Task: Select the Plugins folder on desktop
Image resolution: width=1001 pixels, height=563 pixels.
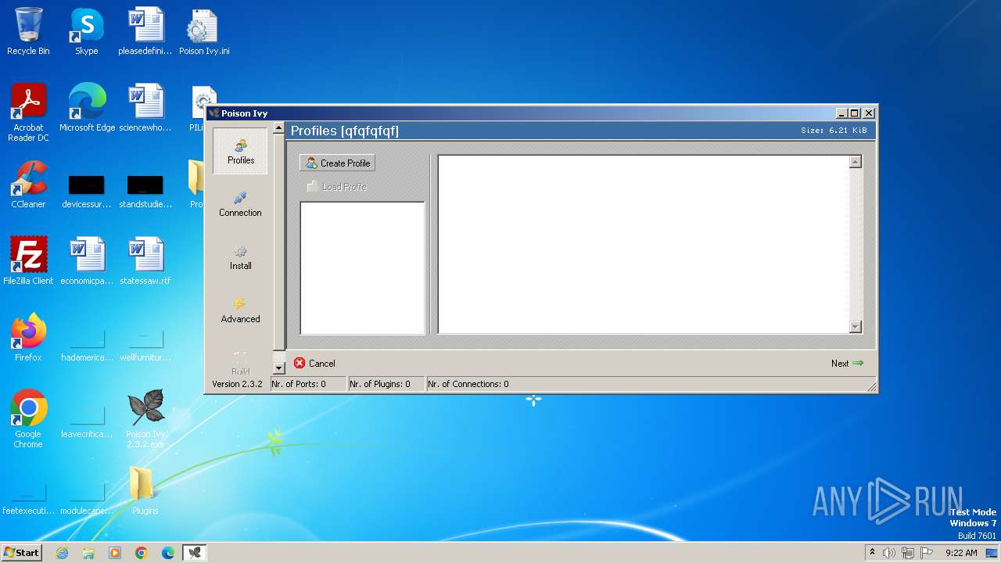Action: click(x=145, y=492)
